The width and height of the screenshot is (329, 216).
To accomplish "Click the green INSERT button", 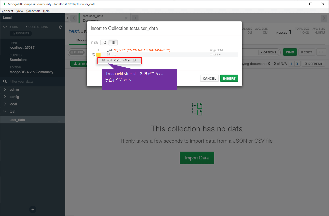I will pyautogui.click(x=229, y=78).
